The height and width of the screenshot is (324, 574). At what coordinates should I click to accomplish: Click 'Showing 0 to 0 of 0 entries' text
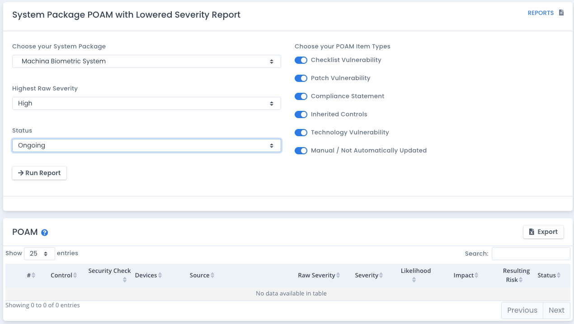[x=42, y=305]
